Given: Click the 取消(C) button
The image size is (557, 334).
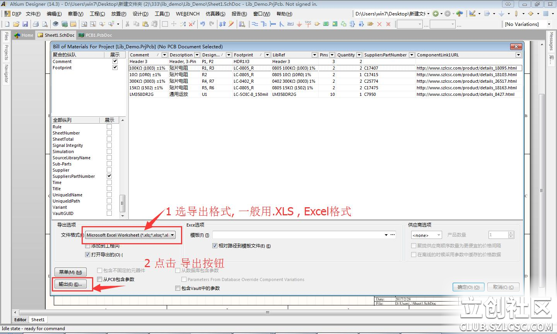Looking at the screenshot, I should click(503, 287).
